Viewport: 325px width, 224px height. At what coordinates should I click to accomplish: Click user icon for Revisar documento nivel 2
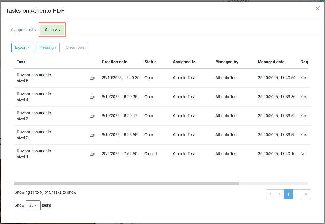coord(92,135)
